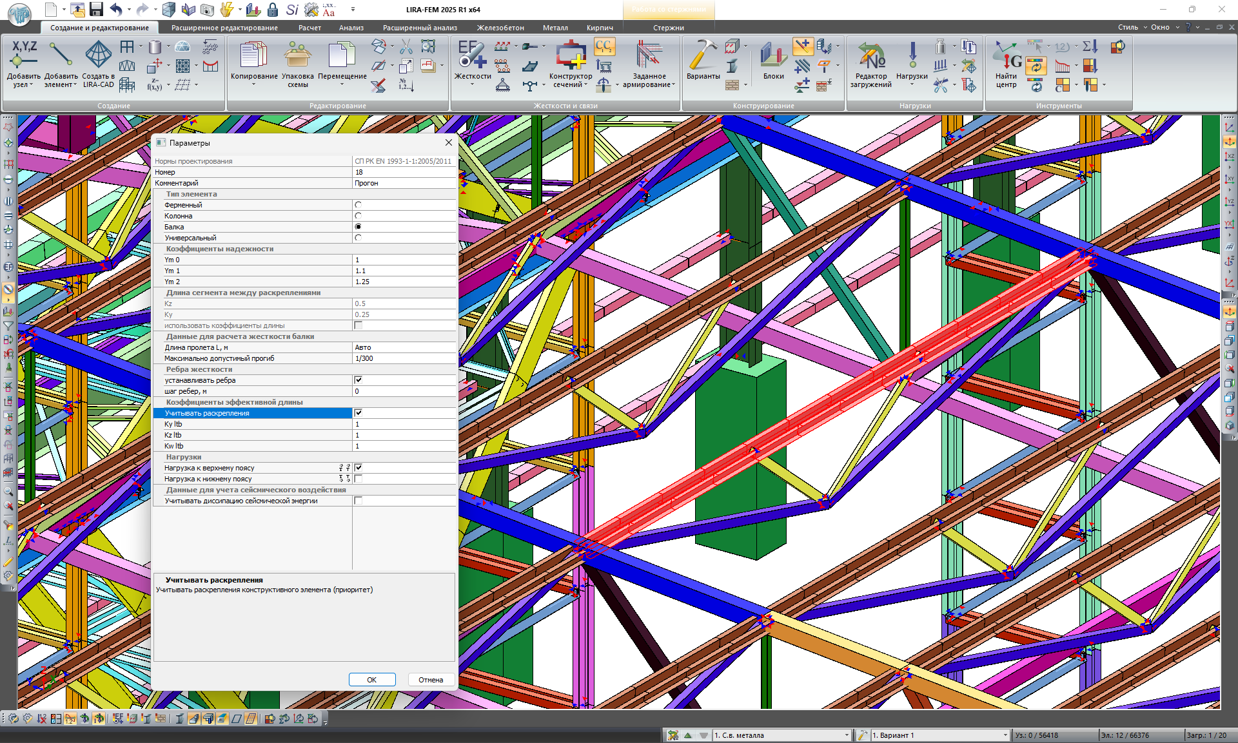Enable 'Нагрузка к нижнему поясу' checkbox
1238x743 pixels.
tap(358, 479)
